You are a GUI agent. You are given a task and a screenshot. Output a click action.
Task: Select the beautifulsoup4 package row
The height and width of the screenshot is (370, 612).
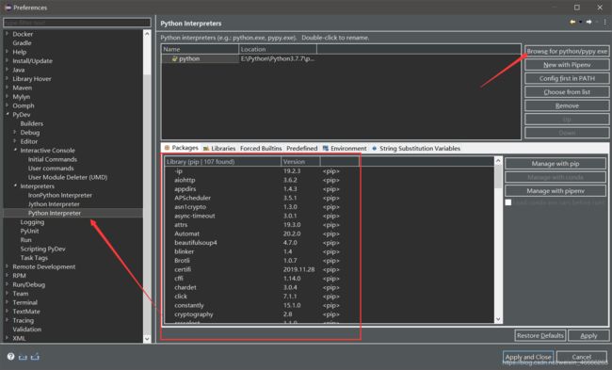(x=330, y=243)
